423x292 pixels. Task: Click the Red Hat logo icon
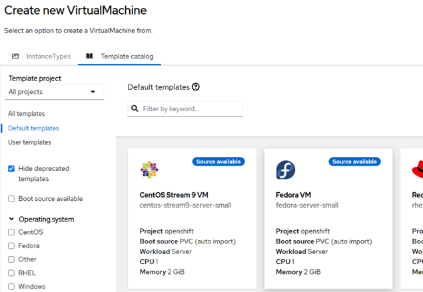tap(418, 170)
